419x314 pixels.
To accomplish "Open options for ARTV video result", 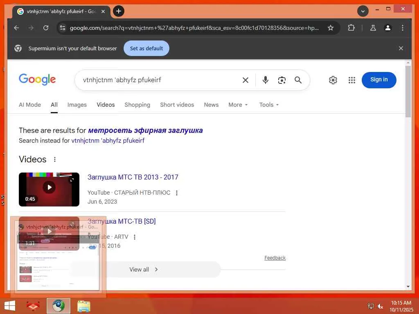I will [x=134, y=237].
